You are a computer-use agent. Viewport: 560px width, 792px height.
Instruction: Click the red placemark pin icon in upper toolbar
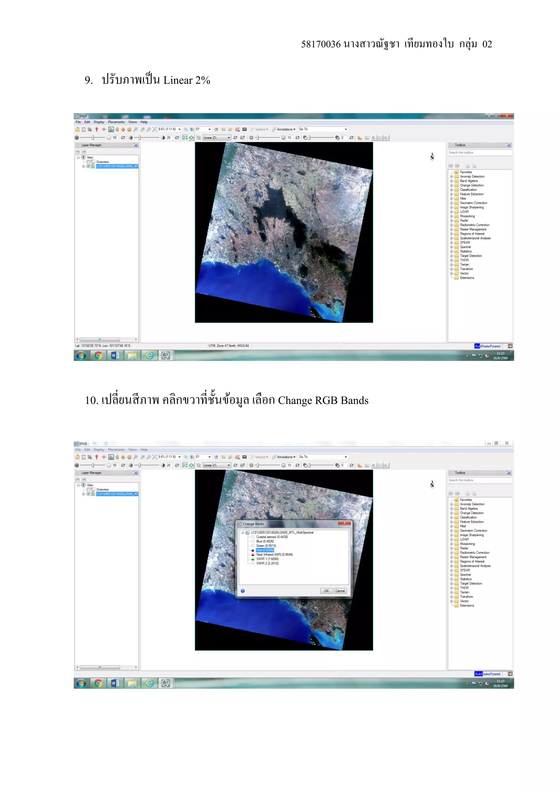[97, 129]
